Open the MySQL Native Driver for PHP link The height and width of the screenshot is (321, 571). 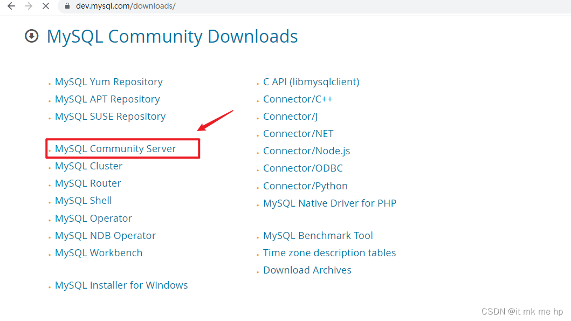point(329,203)
